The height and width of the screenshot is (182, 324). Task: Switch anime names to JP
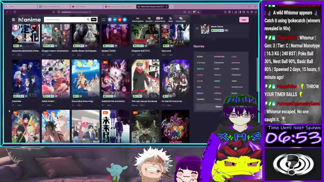pyautogui.click(x=161, y=18)
